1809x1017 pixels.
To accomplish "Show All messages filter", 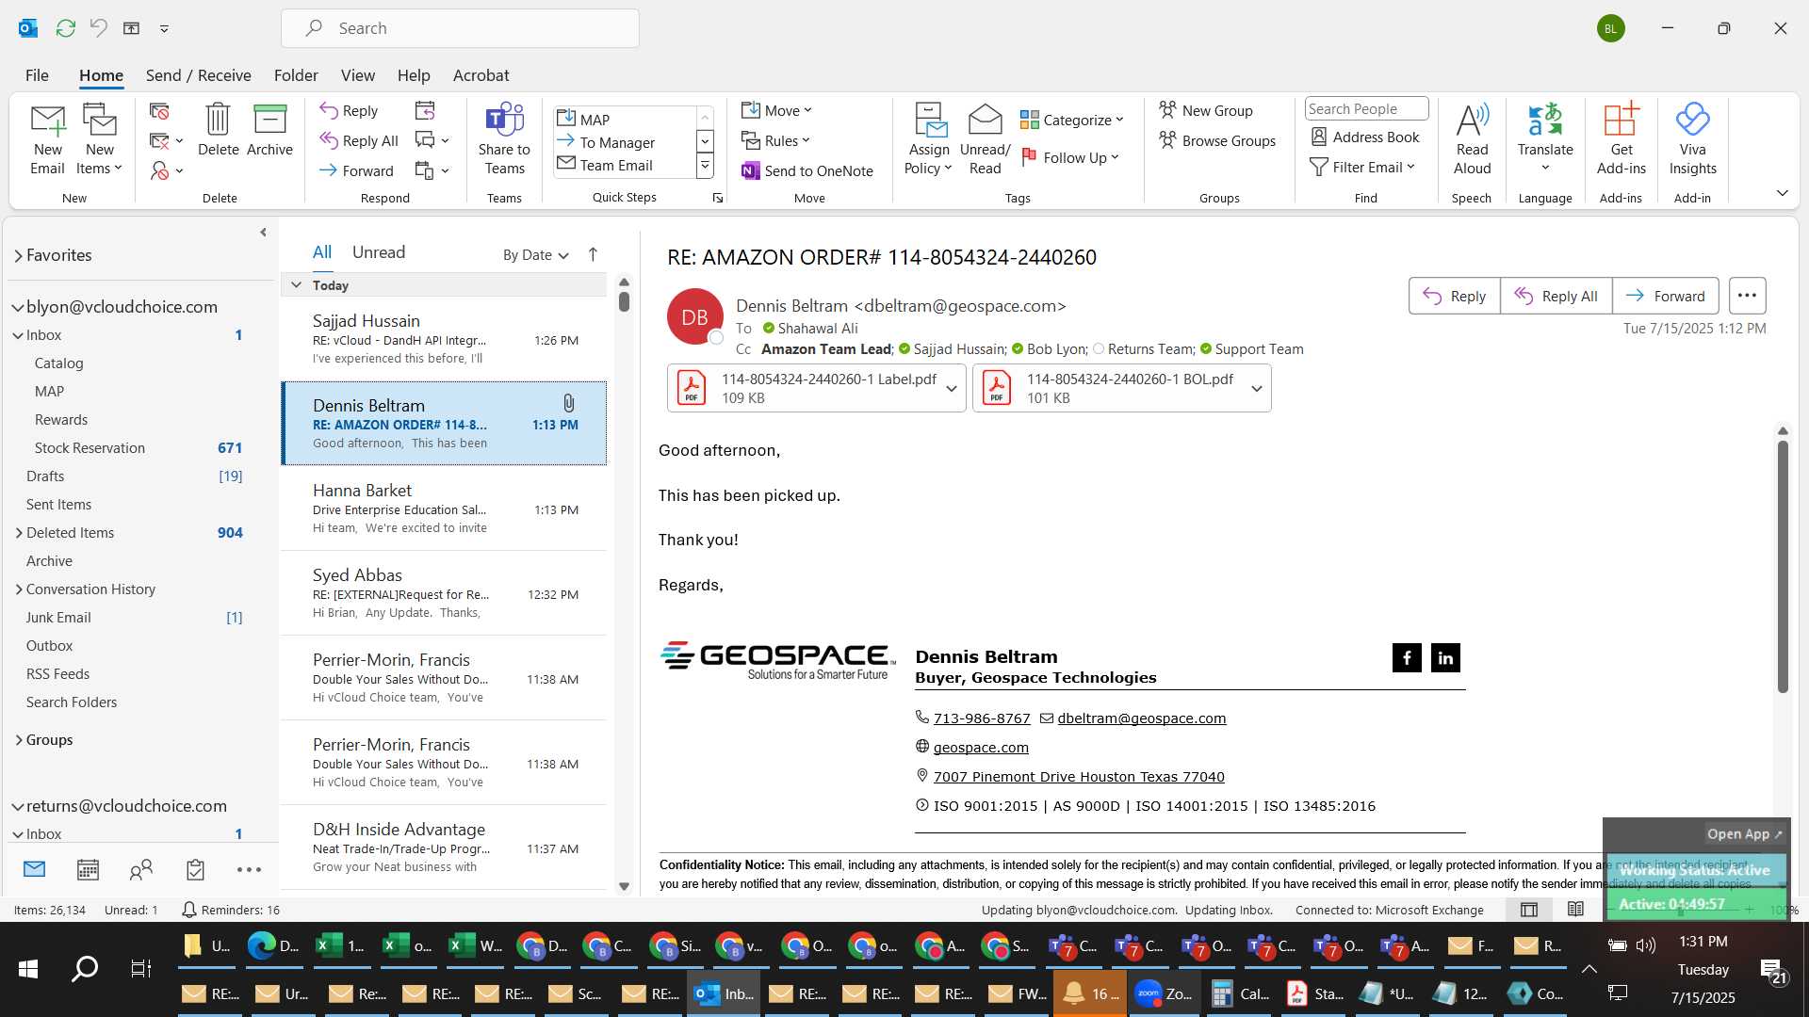I will 322,252.
